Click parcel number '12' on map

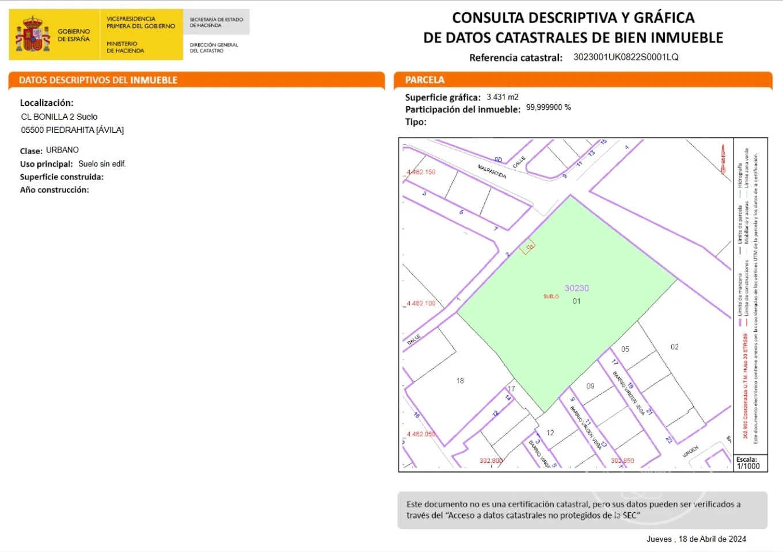pos(550,432)
